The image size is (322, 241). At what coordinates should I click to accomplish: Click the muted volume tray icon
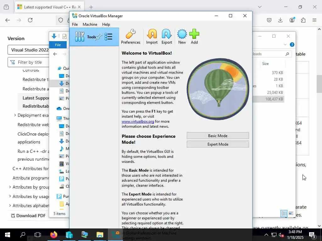(281, 235)
